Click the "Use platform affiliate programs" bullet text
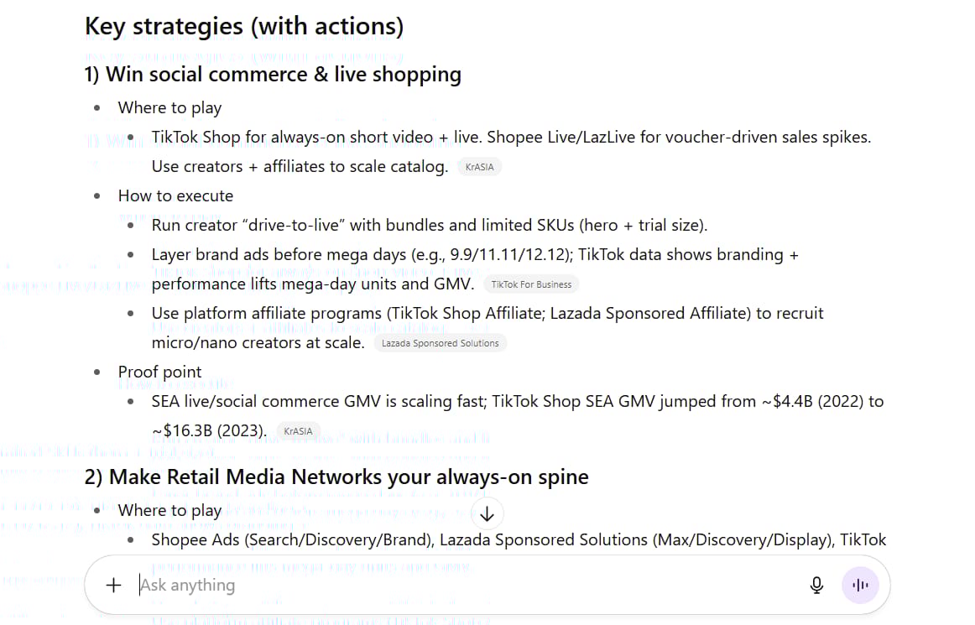The width and height of the screenshot is (975, 625). pos(487,328)
